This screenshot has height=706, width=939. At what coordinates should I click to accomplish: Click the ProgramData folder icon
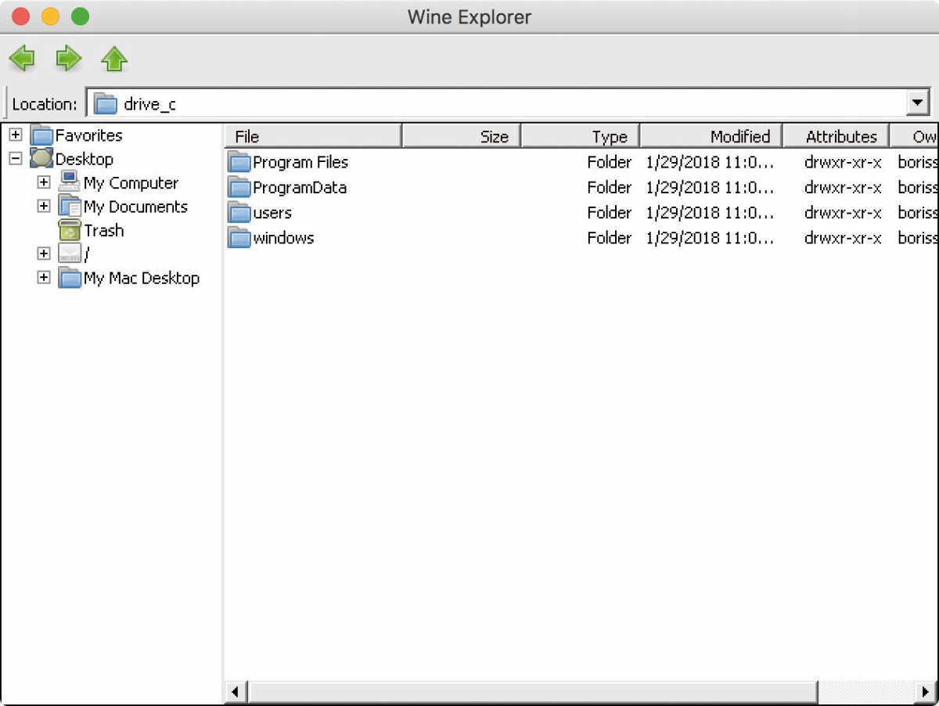(x=239, y=188)
